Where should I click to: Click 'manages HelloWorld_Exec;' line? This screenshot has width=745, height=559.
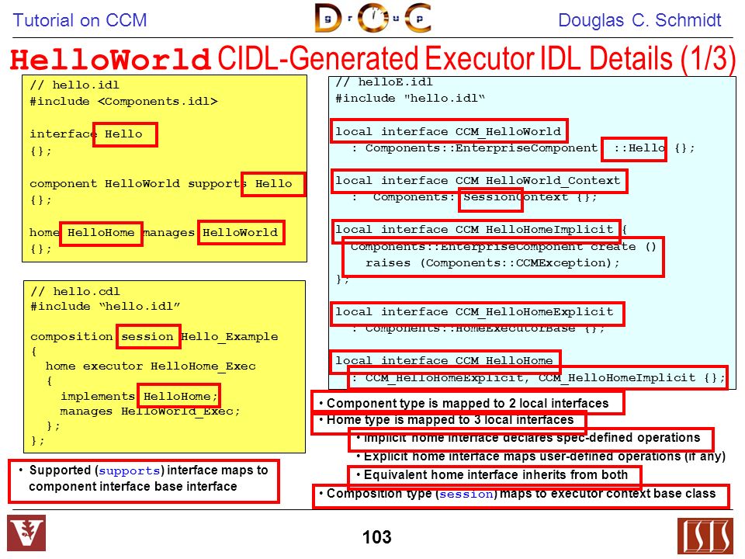tap(150, 411)
